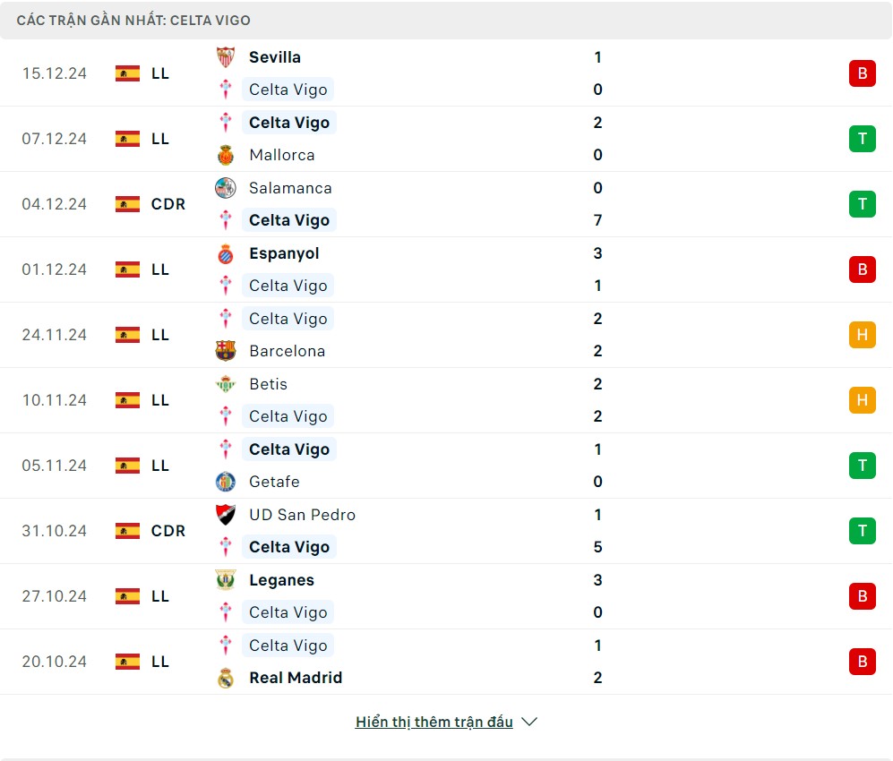The height and width of the screenshot is (761, 893).
Task: Open the Leganes team name link
Action: click(281, 580)
